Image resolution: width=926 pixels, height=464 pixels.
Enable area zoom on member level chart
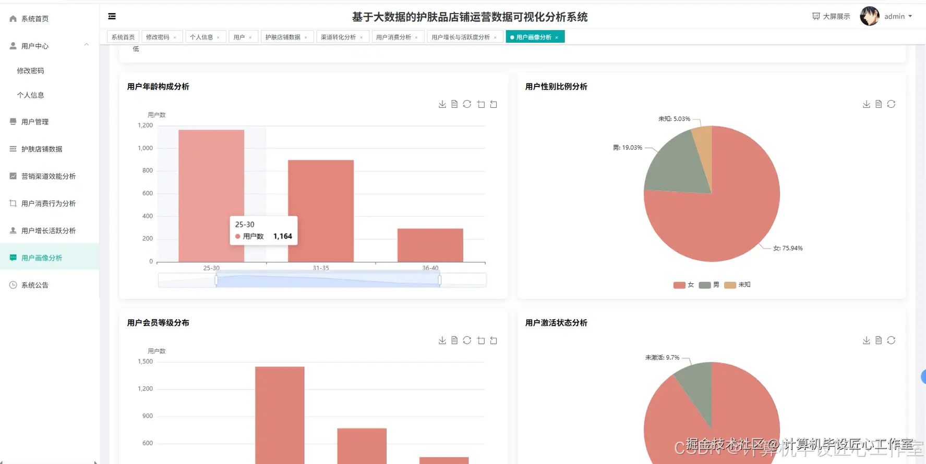(x=481, y=340)
